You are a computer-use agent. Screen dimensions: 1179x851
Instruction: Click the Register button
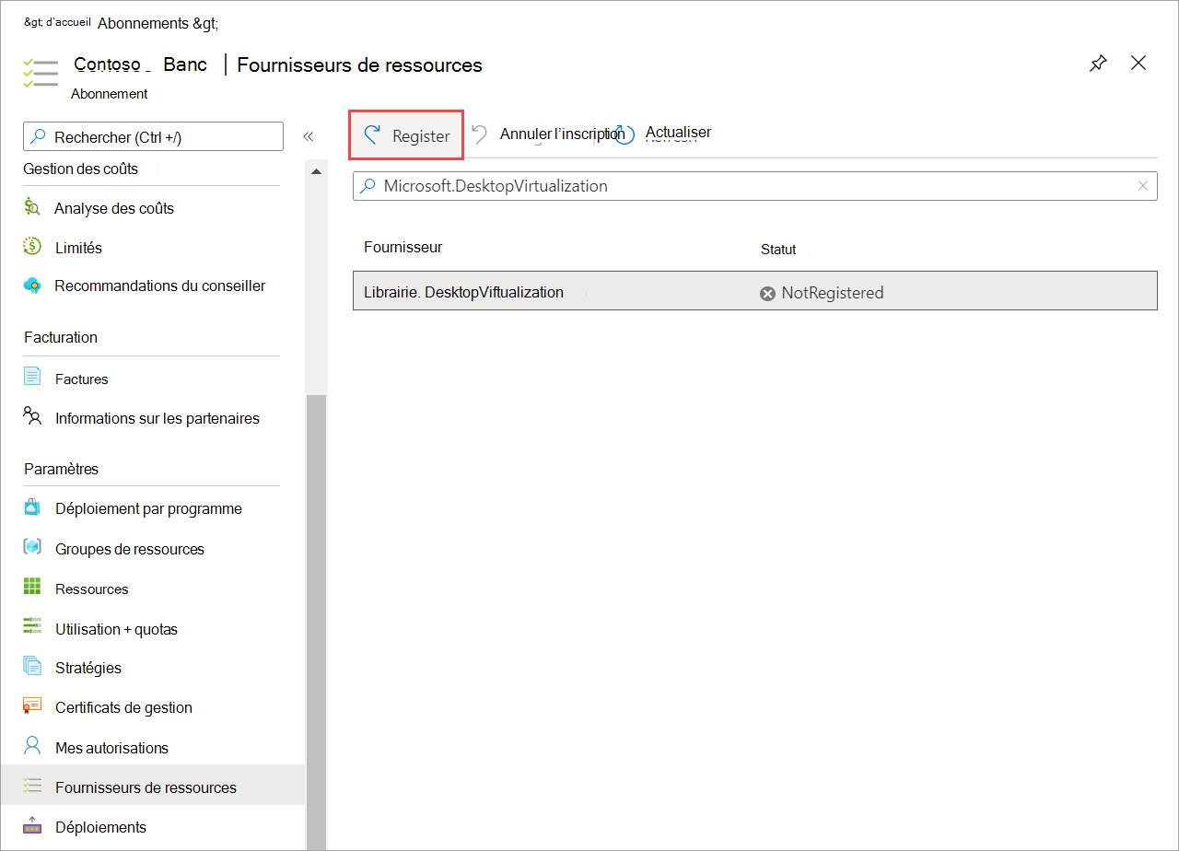click(405, 135)
